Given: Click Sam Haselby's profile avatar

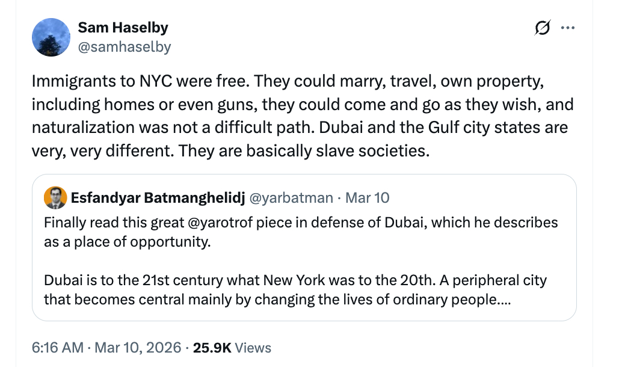Looking at the screenshot, I should pos(50,37).
